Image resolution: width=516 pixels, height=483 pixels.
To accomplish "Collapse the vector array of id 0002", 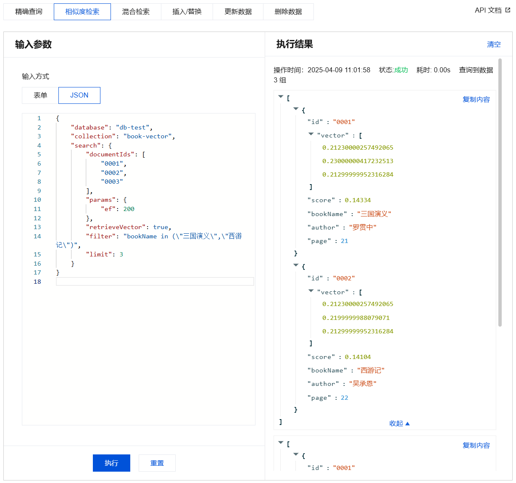I will [x=311, y=290].
